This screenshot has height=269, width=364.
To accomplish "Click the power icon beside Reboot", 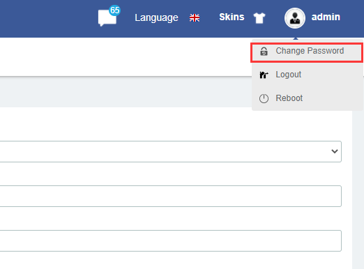I will click(264, 98).
